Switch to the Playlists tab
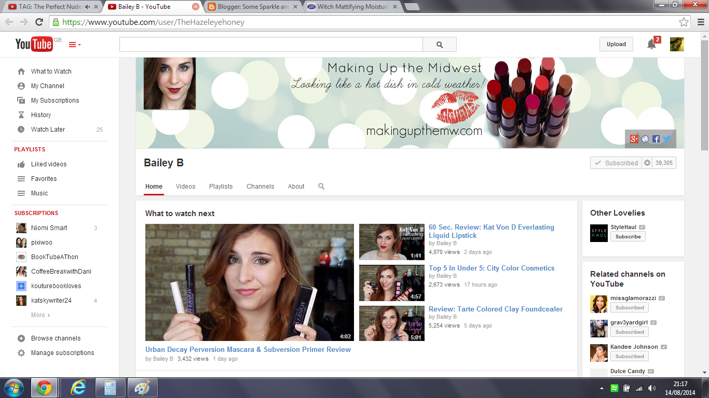Image resolution: width=709 pixels, height=398 pixels. (221, 187)
